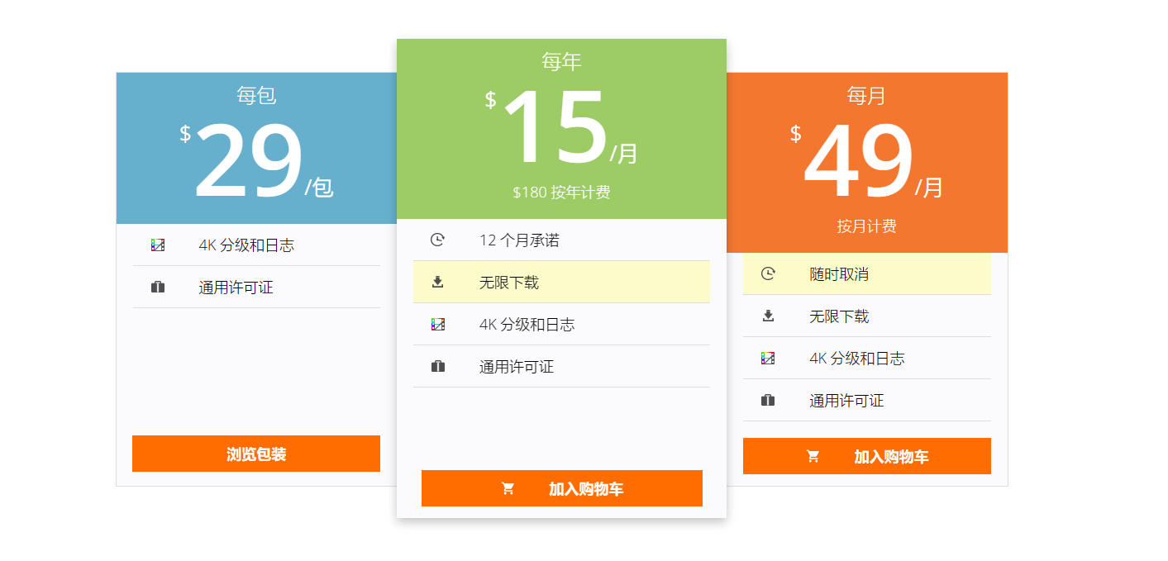The height and width of the screenshot is (561, 1168).
Task: Click the shopping cart icon in yearly plan button
Action: 508,489
